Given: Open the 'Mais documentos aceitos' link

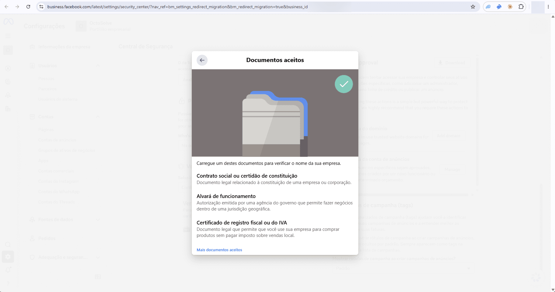Looking at the screenshot, I should (219, 250).
